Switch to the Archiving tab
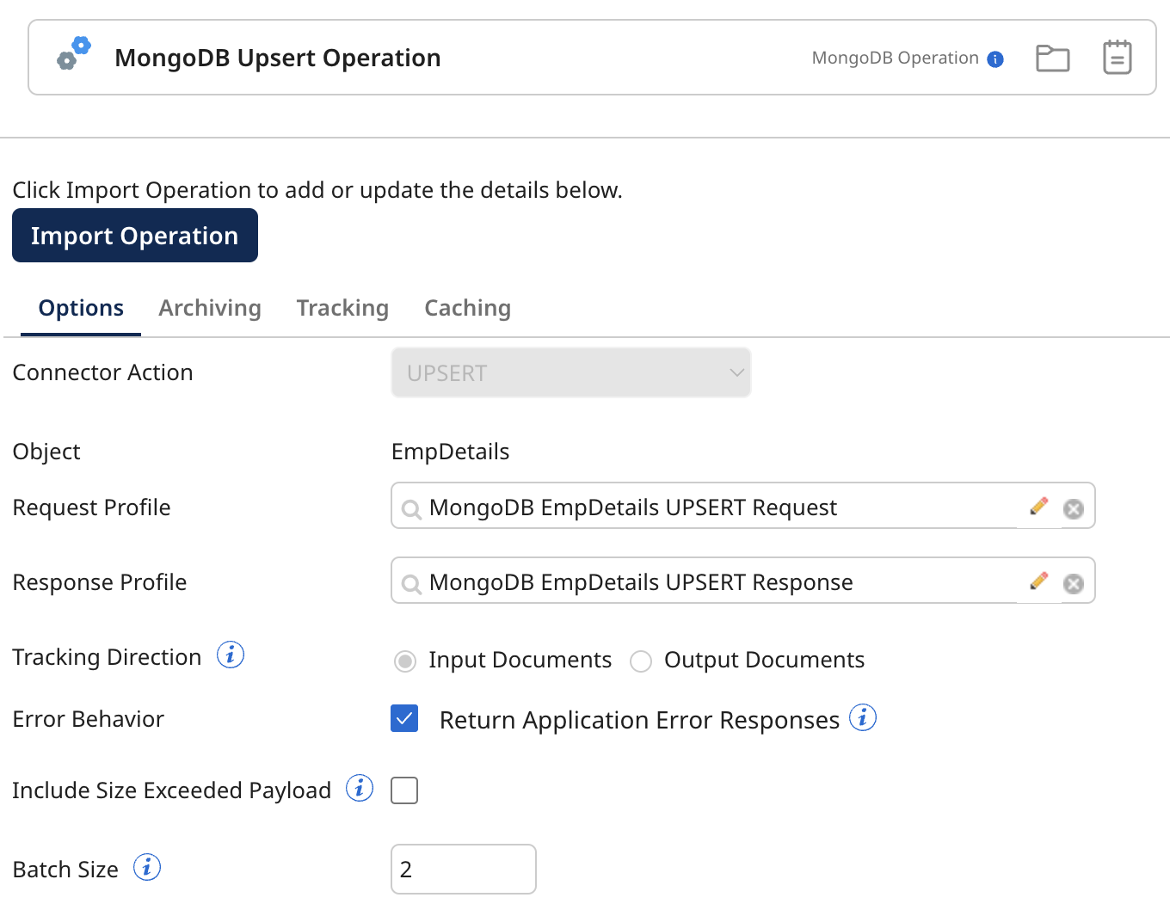This screenshot has height=910, width=1170. coord(209,308)
